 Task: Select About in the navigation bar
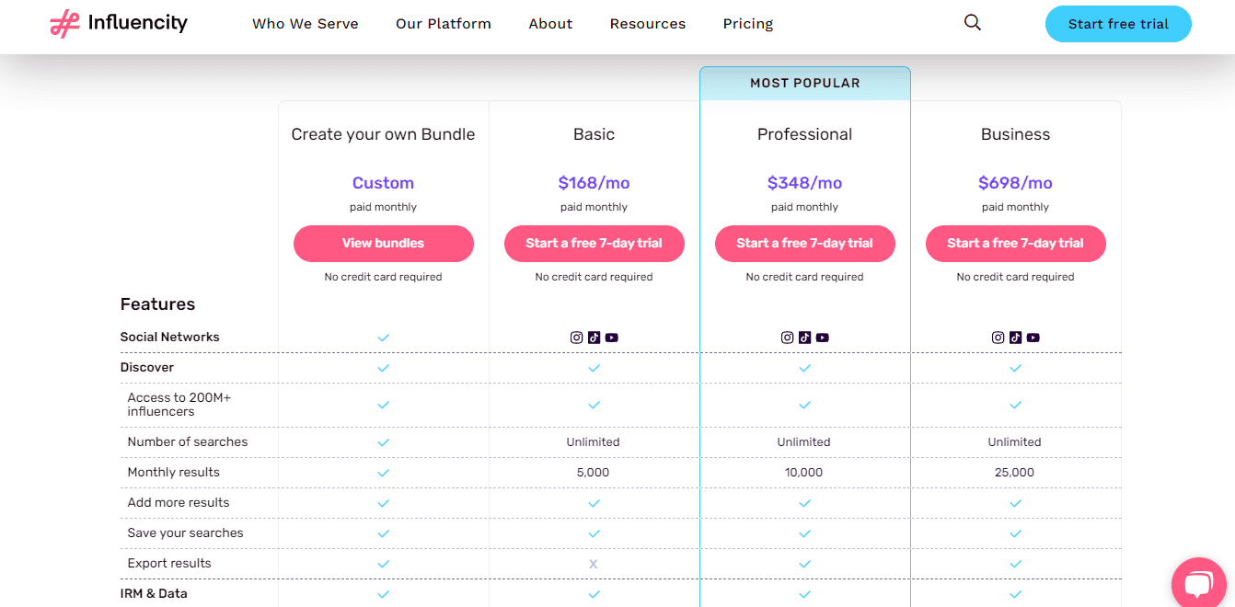click(550, 23)
